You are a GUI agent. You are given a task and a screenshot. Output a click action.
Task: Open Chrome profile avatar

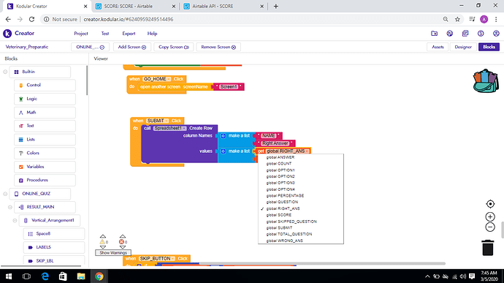coord(484,19)
